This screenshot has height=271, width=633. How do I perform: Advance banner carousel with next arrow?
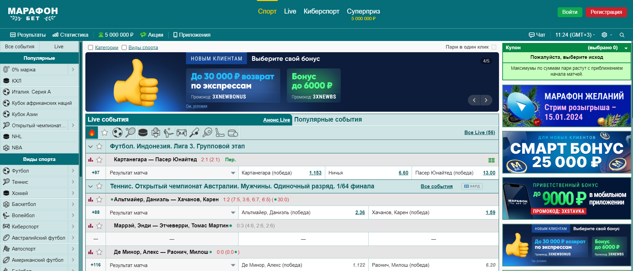(486, 100)
